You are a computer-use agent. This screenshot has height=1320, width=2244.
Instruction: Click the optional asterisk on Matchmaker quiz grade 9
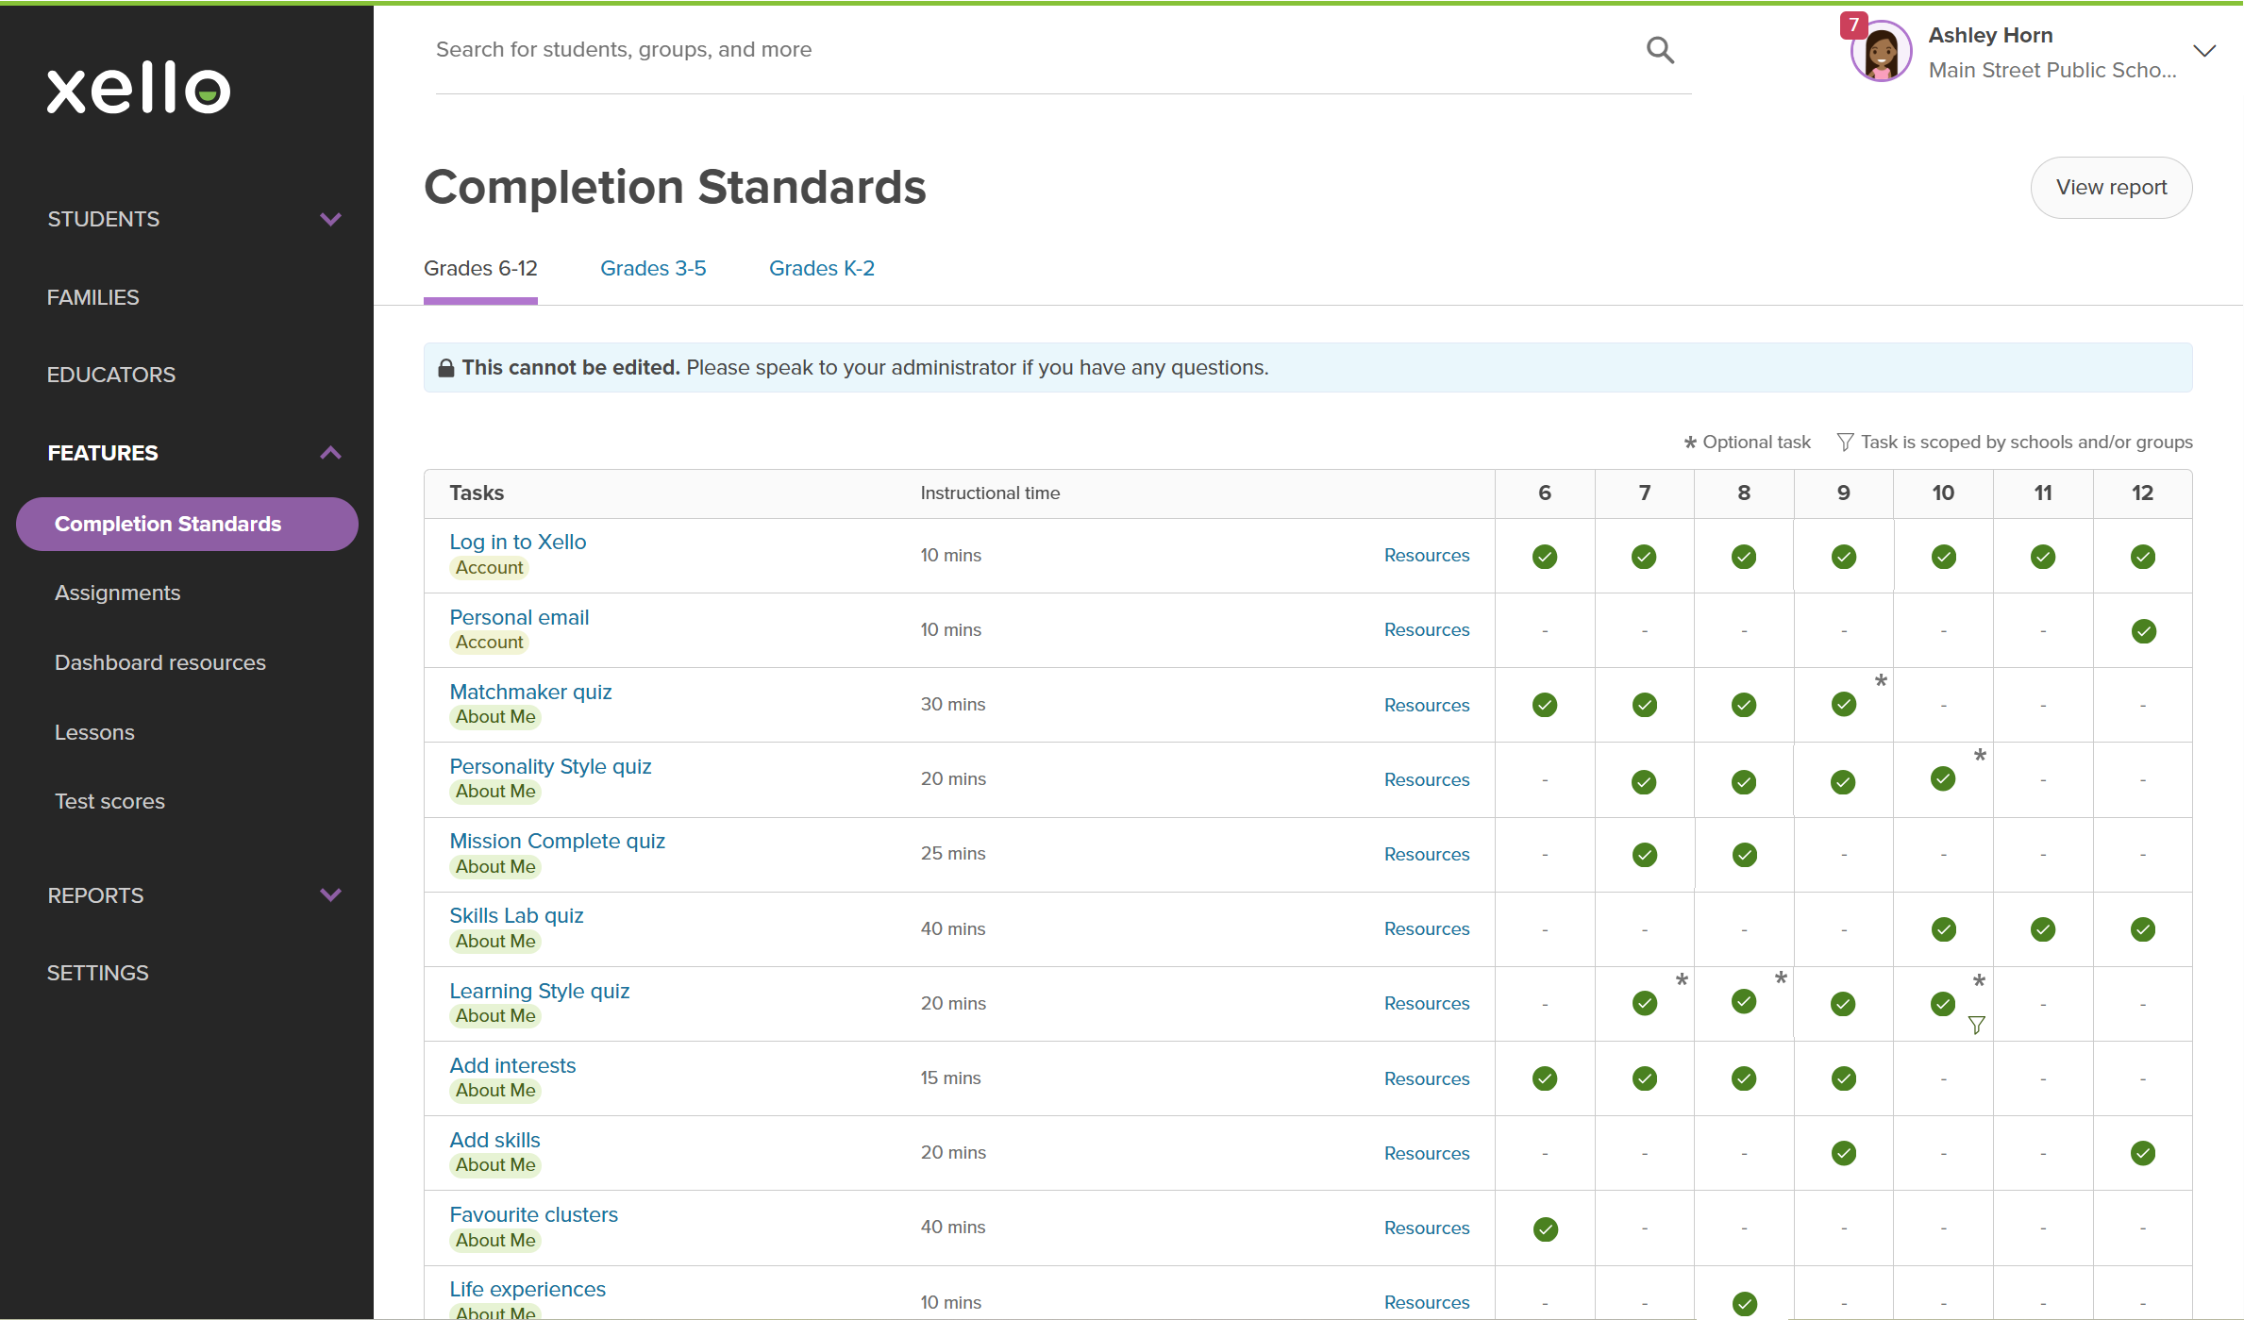[1881, 680]
